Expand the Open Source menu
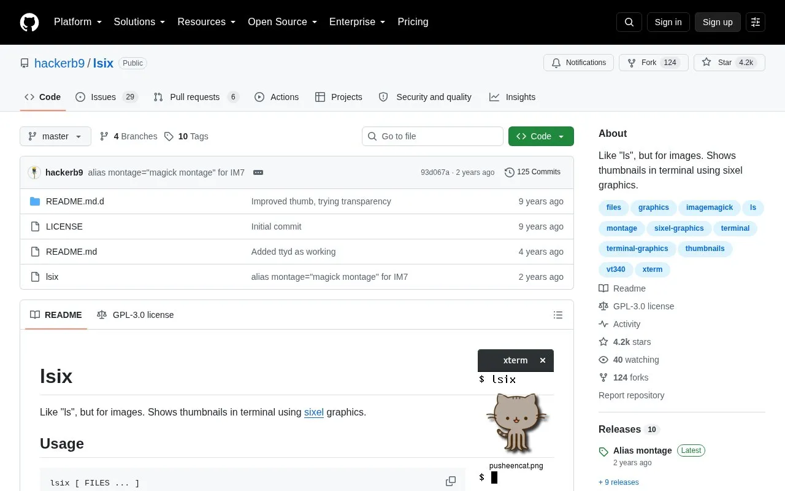The image size is (785, 491). click(283, 22)
